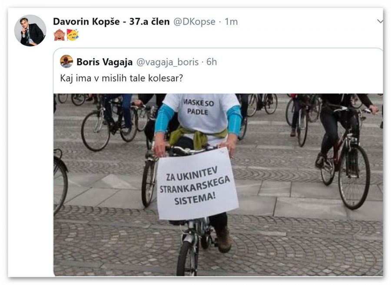Open the Davorin Kopše - 37.a člen name link

pyautogui.click(x=112, y=22)
